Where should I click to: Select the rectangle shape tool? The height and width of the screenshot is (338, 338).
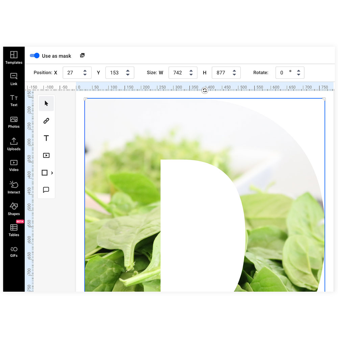[45, 172]
